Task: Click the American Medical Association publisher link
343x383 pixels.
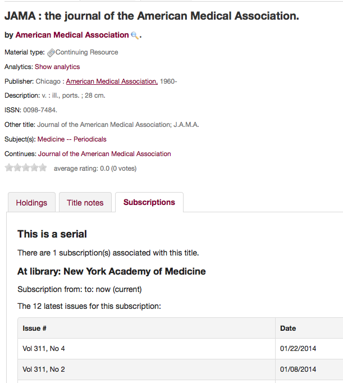Action: pos(112,81)
